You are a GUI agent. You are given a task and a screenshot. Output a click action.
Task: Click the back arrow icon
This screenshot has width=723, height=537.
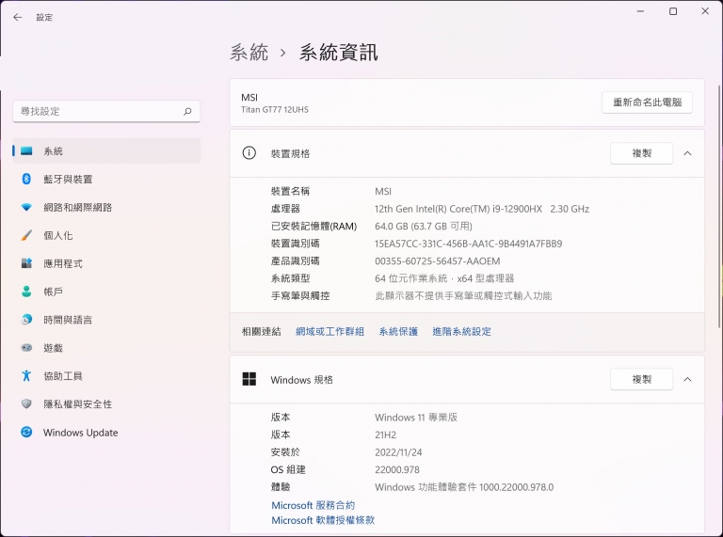(18, 17)
